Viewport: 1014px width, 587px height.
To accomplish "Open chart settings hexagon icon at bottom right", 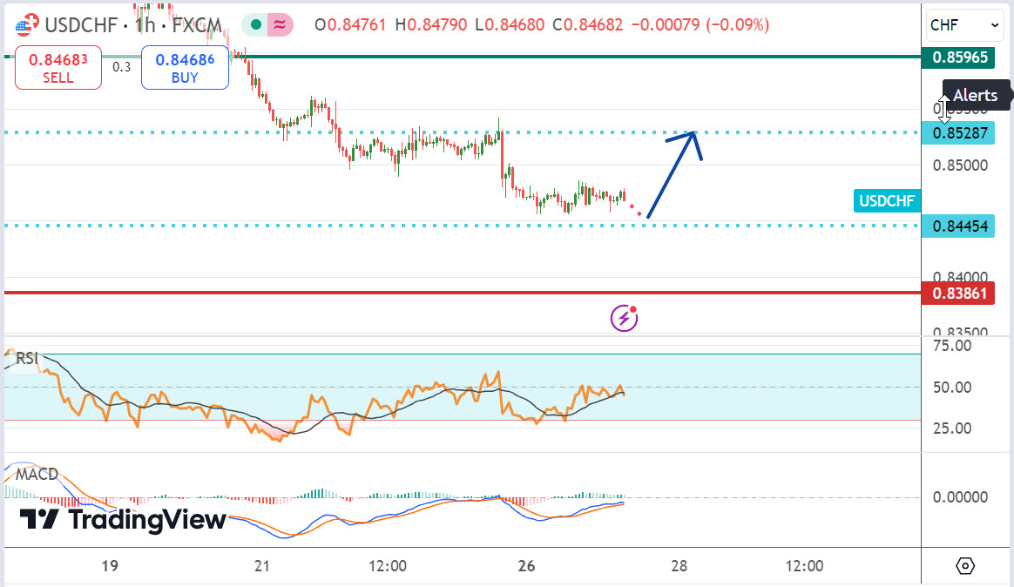I will pos(965,566).
